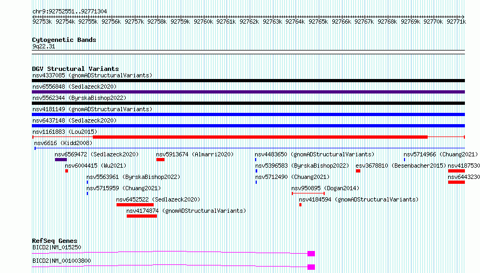
Task: Click nsv950895 Dogan2014 label
Action: pyautogui.click(x=325, y=188)
